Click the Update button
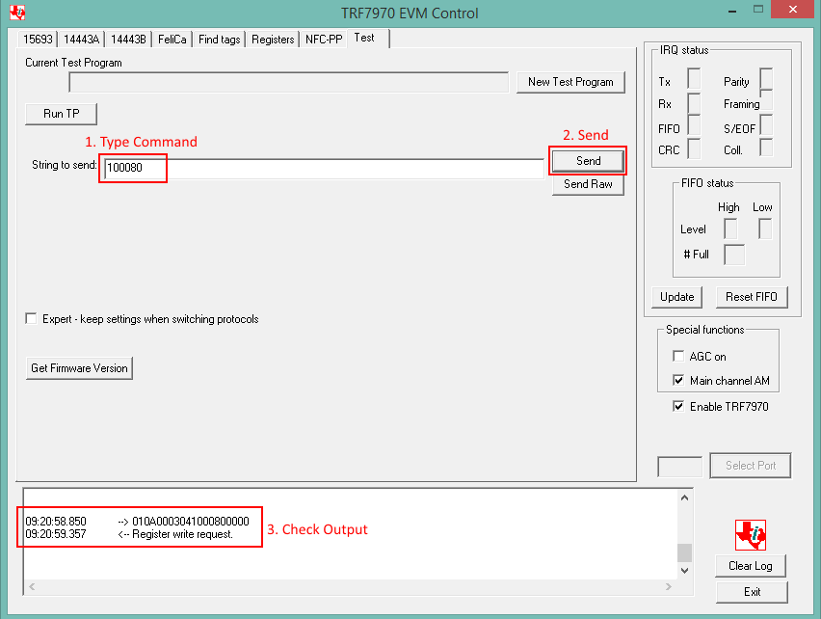 tap(677, 297)
